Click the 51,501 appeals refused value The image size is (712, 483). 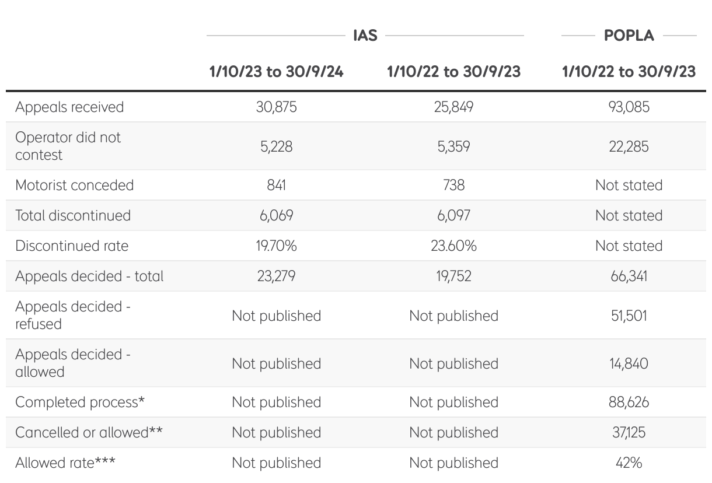click(629, 316)
